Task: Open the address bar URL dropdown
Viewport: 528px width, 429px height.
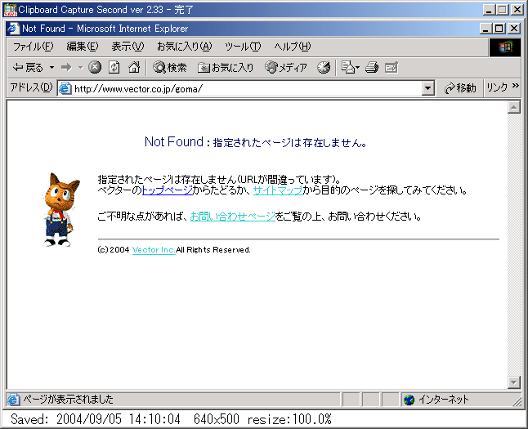Action: [427, 88]
